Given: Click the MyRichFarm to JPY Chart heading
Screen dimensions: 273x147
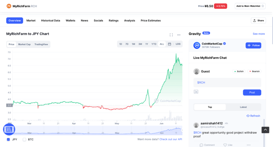Looking at the screenshot, I should 28,34.
